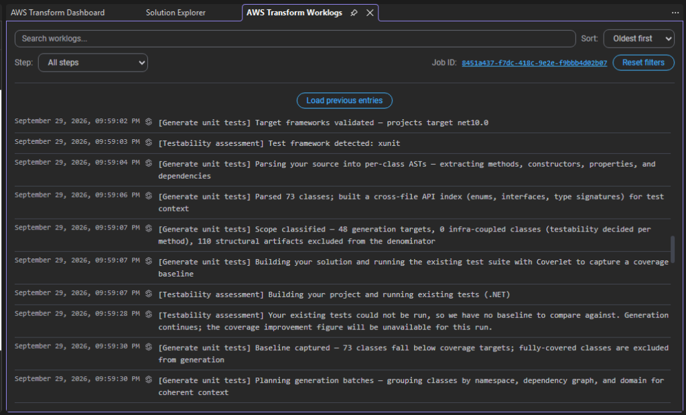Open the Step 'All steps' dropdown
Viewport: 686px width, 415px height.
[x=92, y=62]
